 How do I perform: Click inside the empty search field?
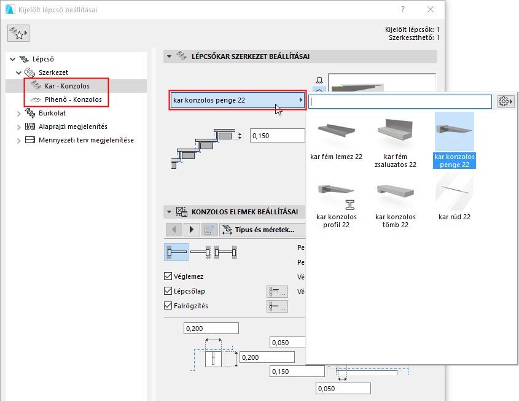click(x=399, y=101)
